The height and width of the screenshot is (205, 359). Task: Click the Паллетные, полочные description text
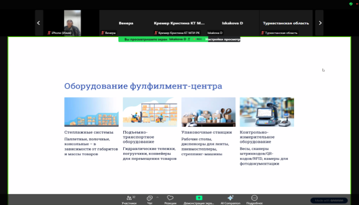coord(91,146)
